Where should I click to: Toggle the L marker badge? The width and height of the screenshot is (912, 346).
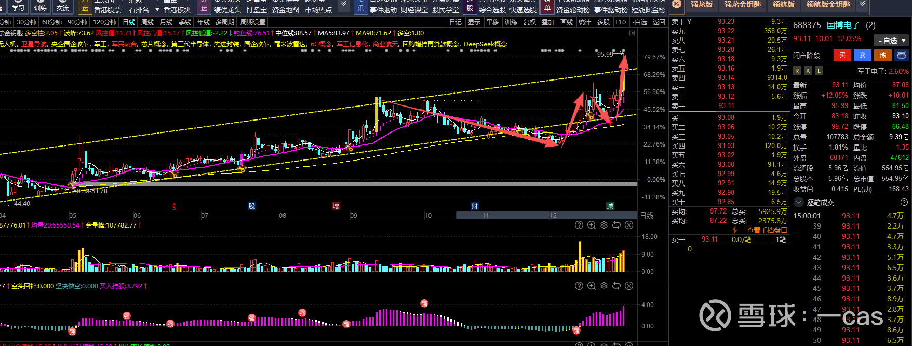[819, 71]
